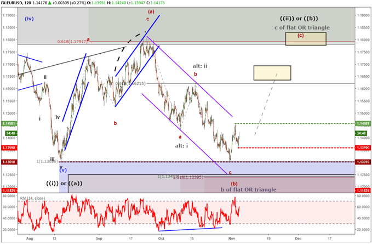The image size is (372, 244).
Task: Select the 1(1.13036) Fibonacci label
Action: 47,161
